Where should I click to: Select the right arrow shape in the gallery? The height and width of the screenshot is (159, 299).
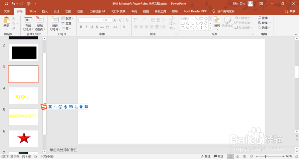(x=201, y=23)
